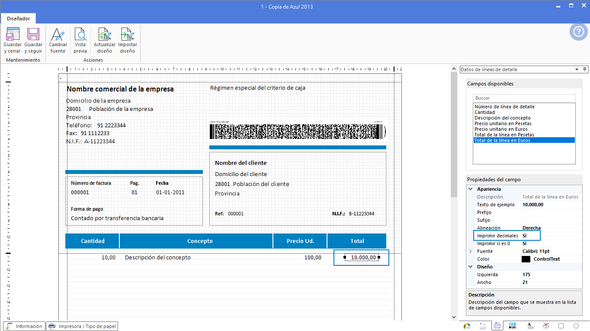Select the 1KB barcode icon in the bottom toolbar
Screen dimensions: 590x331
pos(513,326)
